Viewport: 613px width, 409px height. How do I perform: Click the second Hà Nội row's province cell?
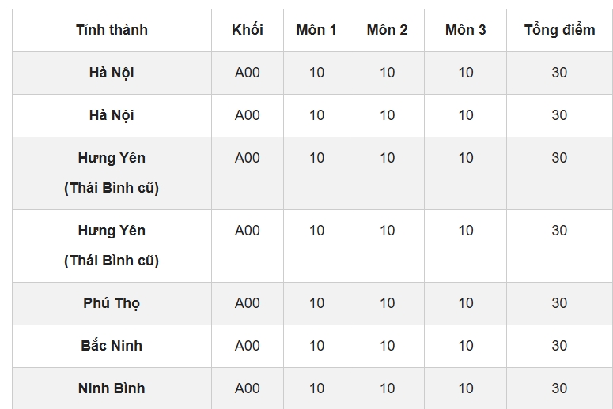point(112,115)
